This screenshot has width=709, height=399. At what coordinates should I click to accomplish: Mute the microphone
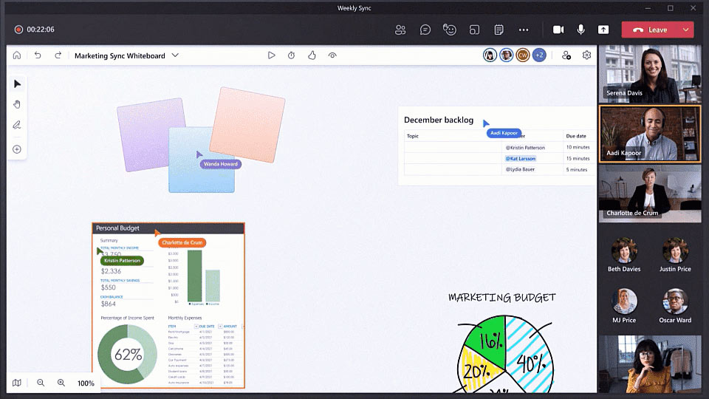(581, 30)
